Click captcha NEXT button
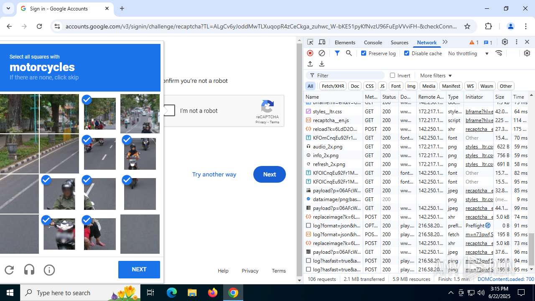This screenshot has width=535, height=301. pyautogui.click(x=139, y=270)
